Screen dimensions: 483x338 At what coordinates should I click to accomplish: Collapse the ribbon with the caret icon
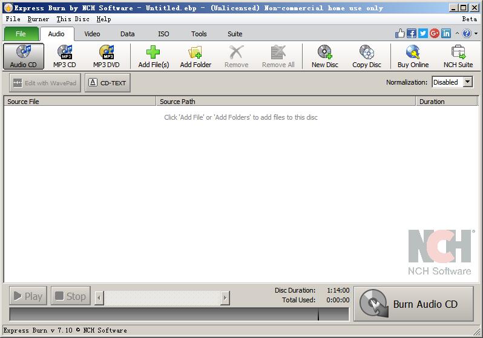point(457,33)
